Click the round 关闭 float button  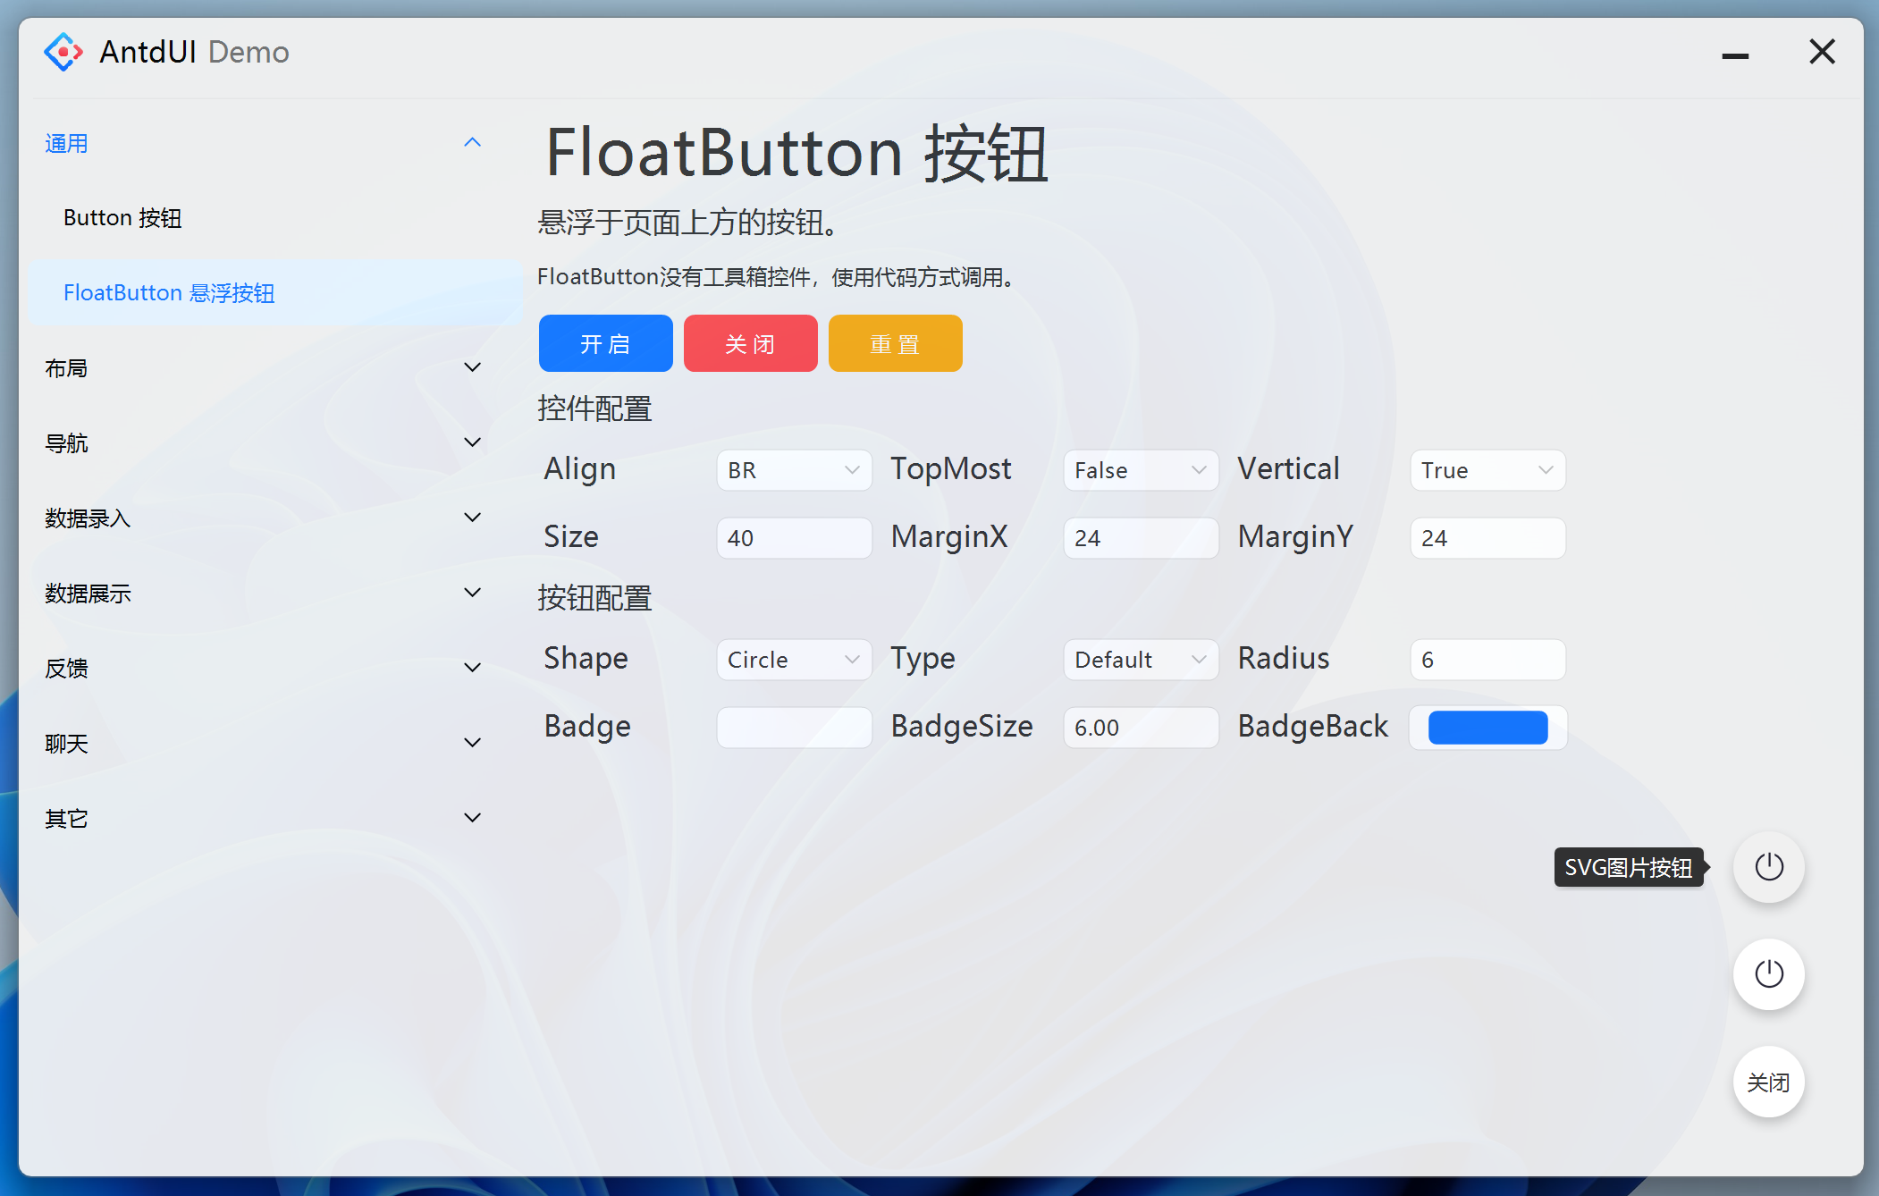coord(1768,1082)
